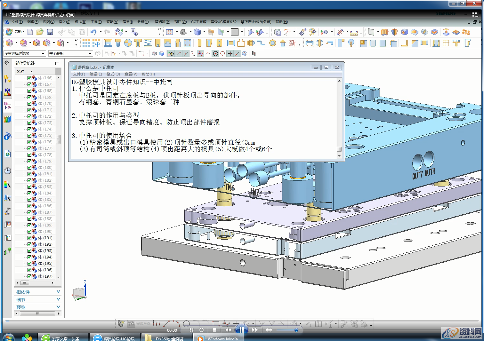Adjust the media player volume slider

point(287,330)
